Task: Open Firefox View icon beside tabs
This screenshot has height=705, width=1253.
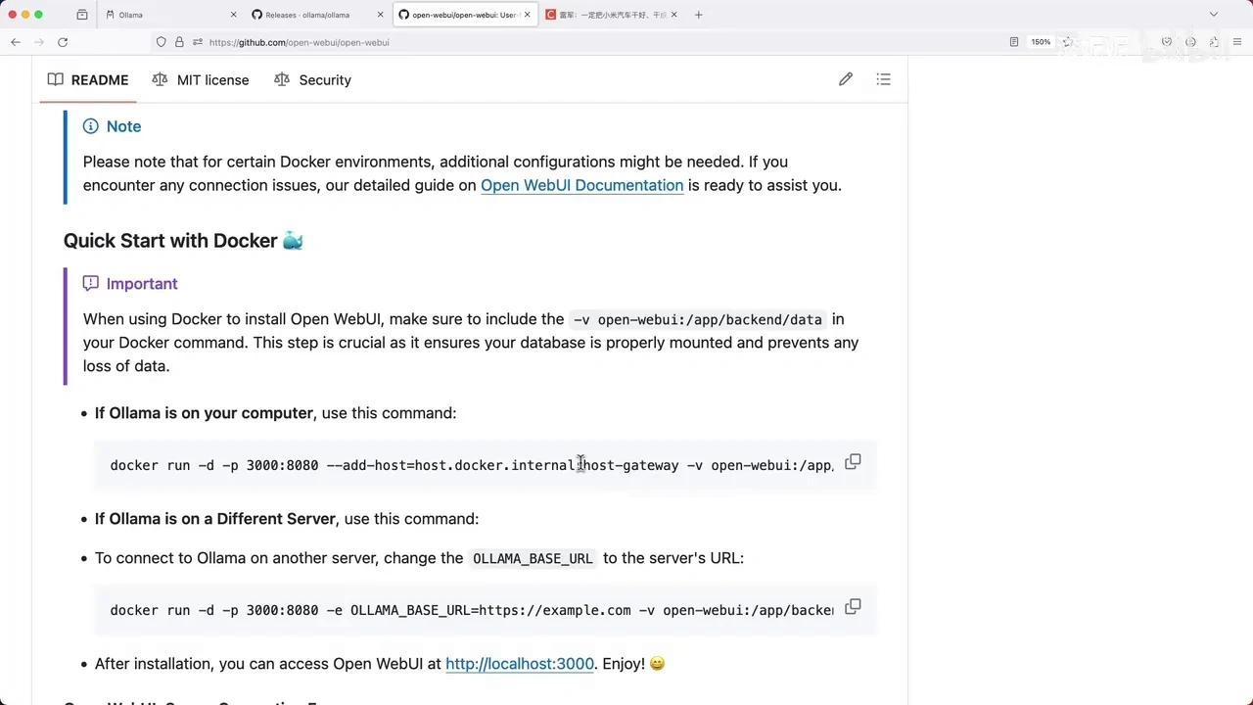Action: point(82,15)
